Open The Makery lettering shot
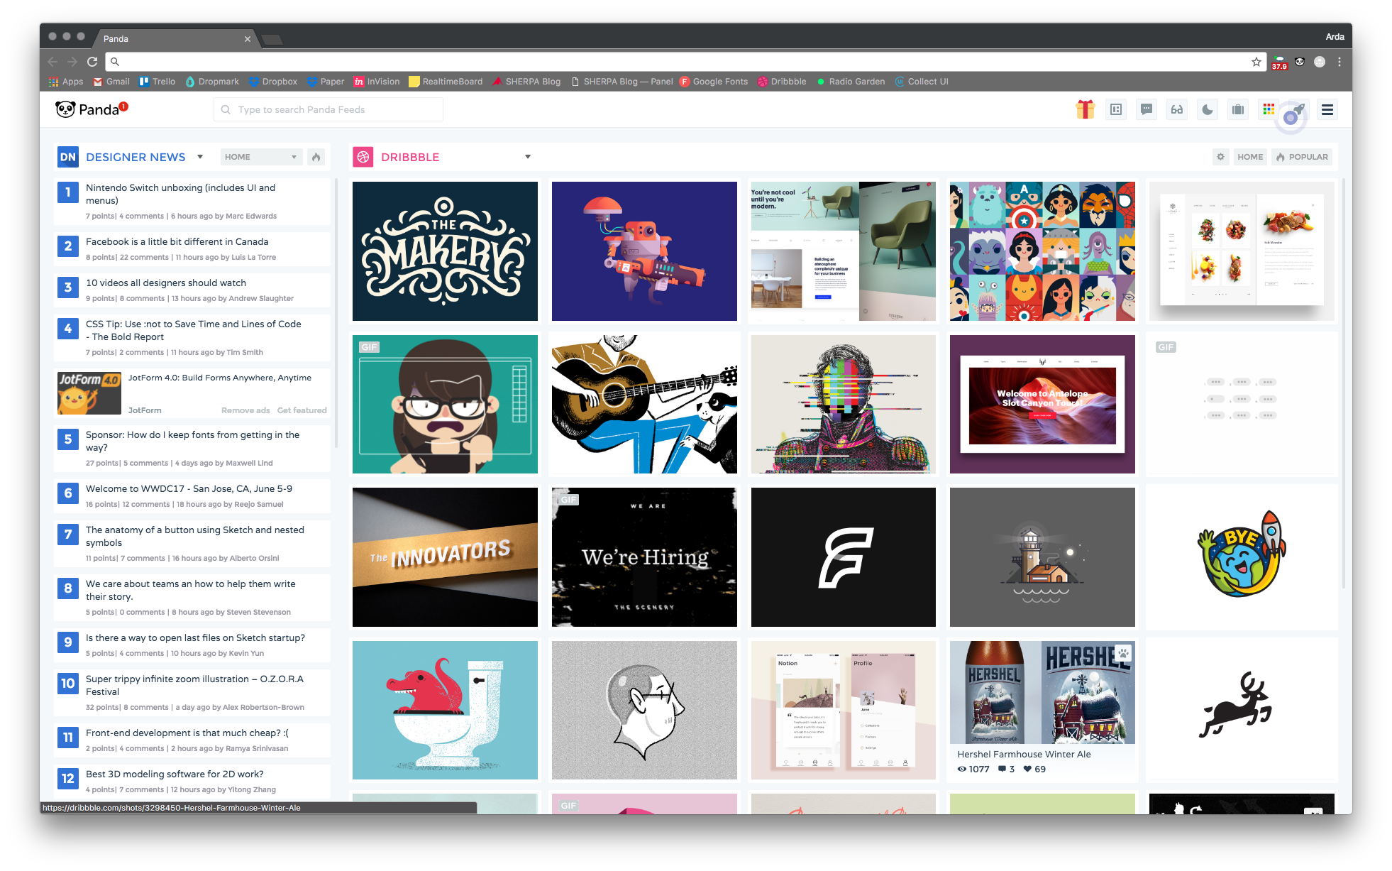1392x871 pixels. pyautogui.click(x=445, y=251)
